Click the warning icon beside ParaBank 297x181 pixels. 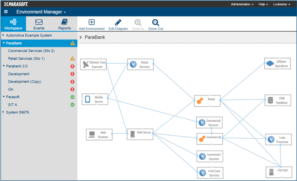72,43
